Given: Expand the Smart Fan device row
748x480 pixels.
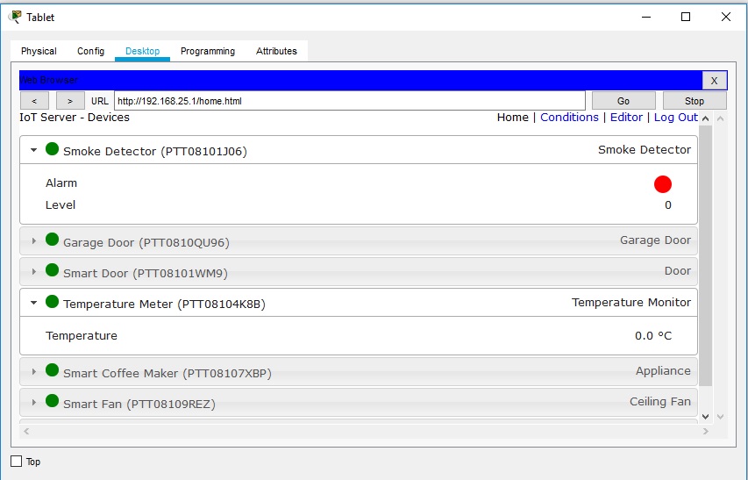Looking at the screenshot, I should (x=33, y=402).
